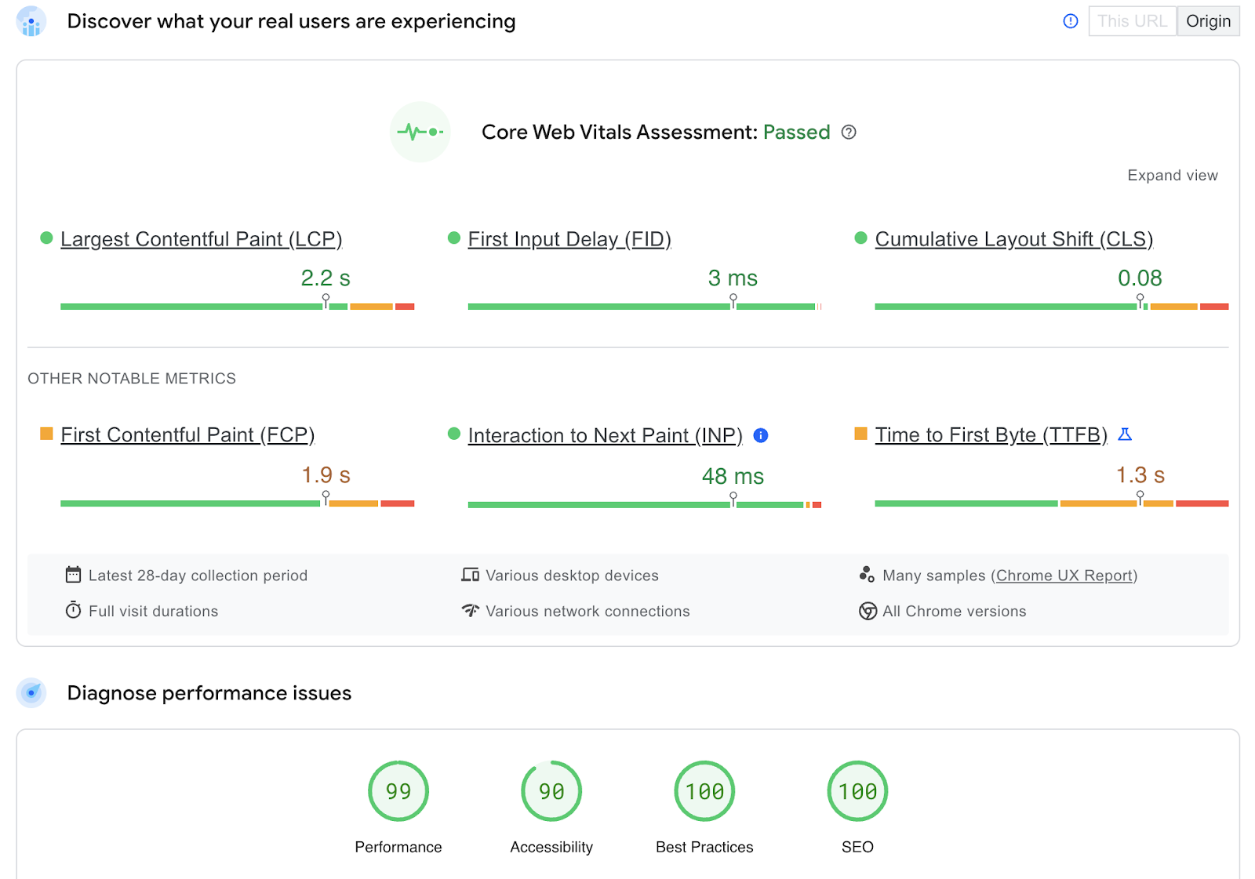Expand view of the metrics

[x=1172, y=175]
